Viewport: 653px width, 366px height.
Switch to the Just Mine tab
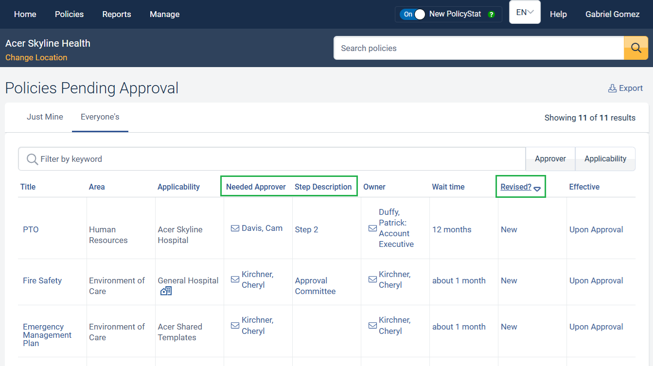45,117
